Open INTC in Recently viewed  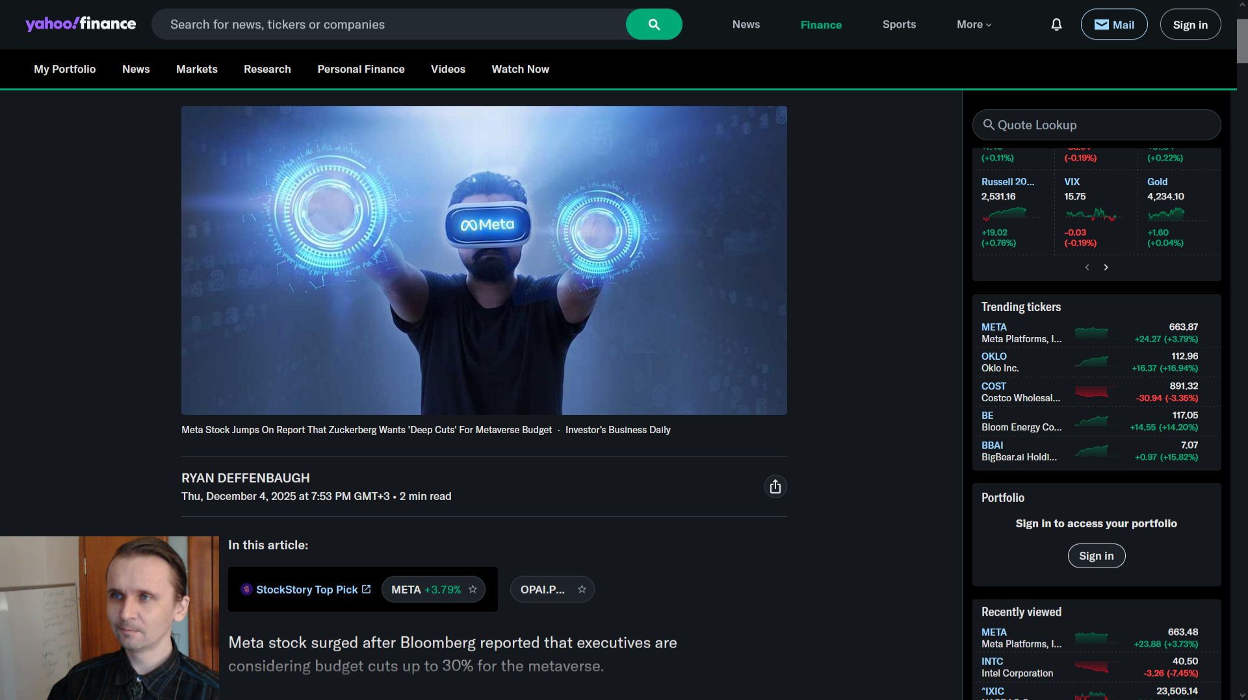coord(992,662)
